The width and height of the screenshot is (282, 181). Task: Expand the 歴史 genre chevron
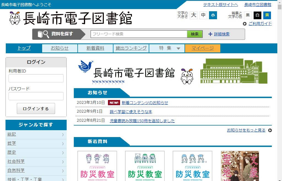63,153
